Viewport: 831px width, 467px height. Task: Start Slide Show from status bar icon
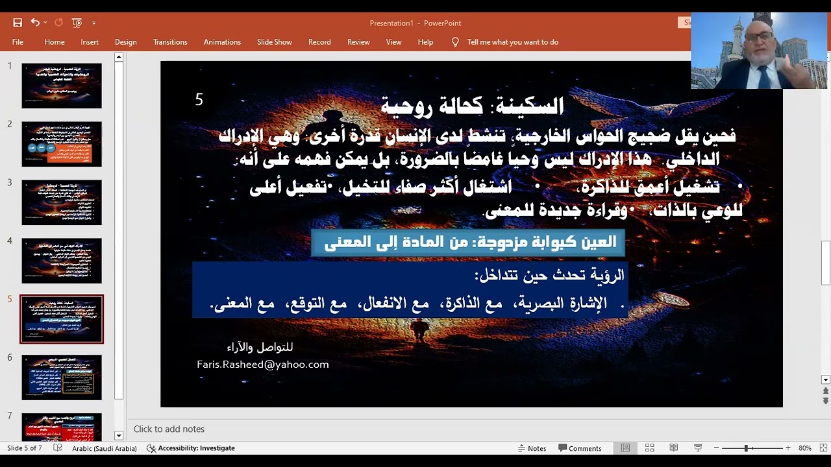coord(698,448)
